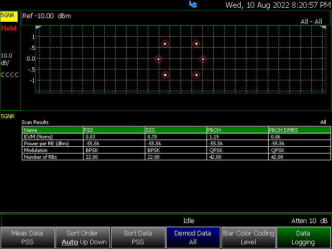Screen dimensions: 332x249
Task: Click PSS EVM value 0.83
Action: (90, 137)
